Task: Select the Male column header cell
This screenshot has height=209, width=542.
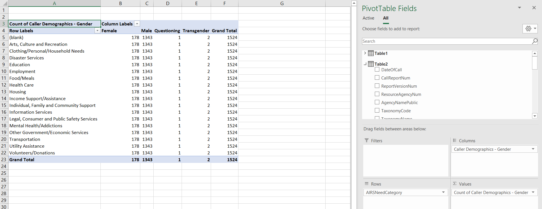Action: pyautogui.click(x=147, y=31)
